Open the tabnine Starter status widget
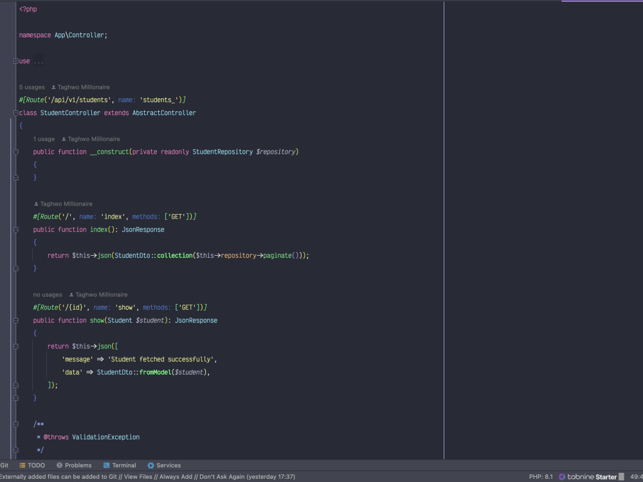Image resolution: width=643 pixels, height=482 pixels. coord(592,477)
